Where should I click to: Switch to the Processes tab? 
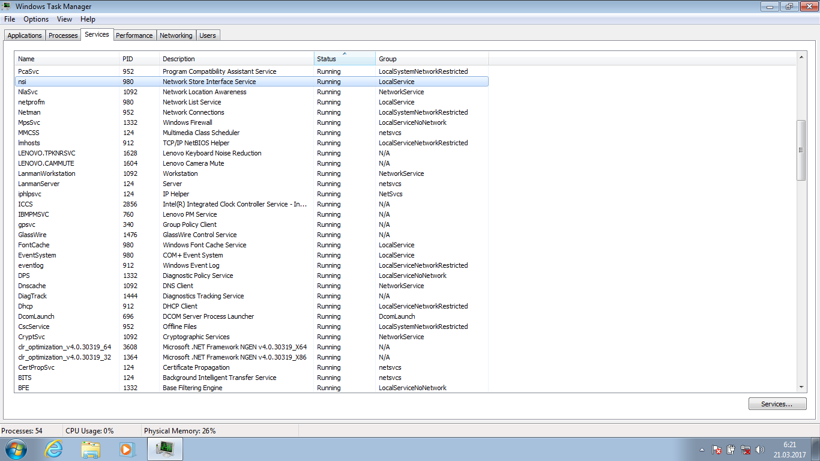(63, 35)
